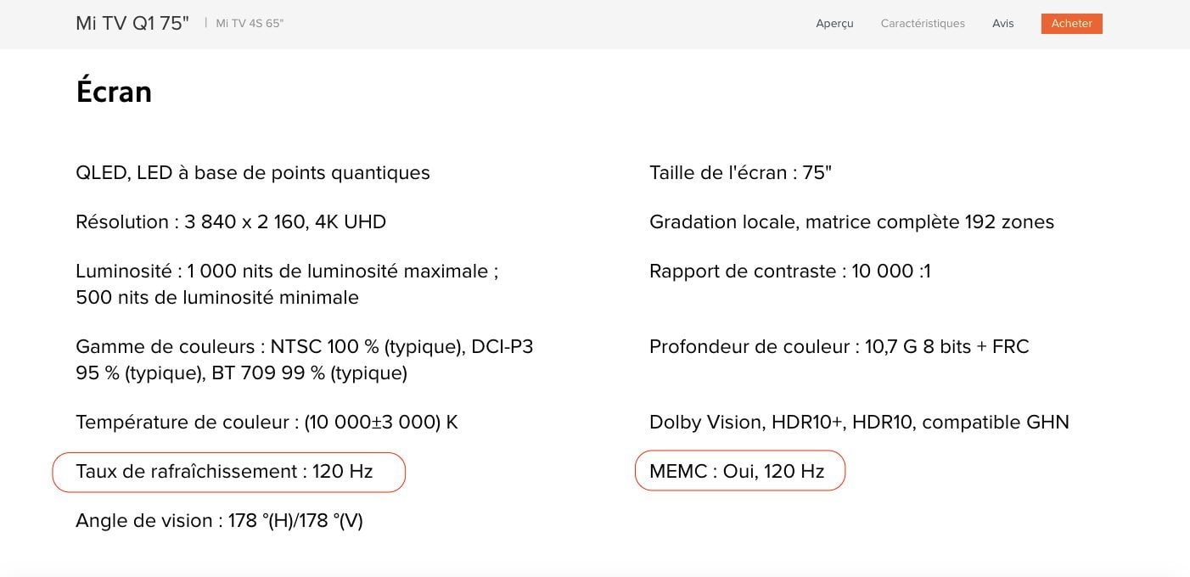
Task: Click the Luminosité 1 000 nits line
Action: (x=286, y=272)
